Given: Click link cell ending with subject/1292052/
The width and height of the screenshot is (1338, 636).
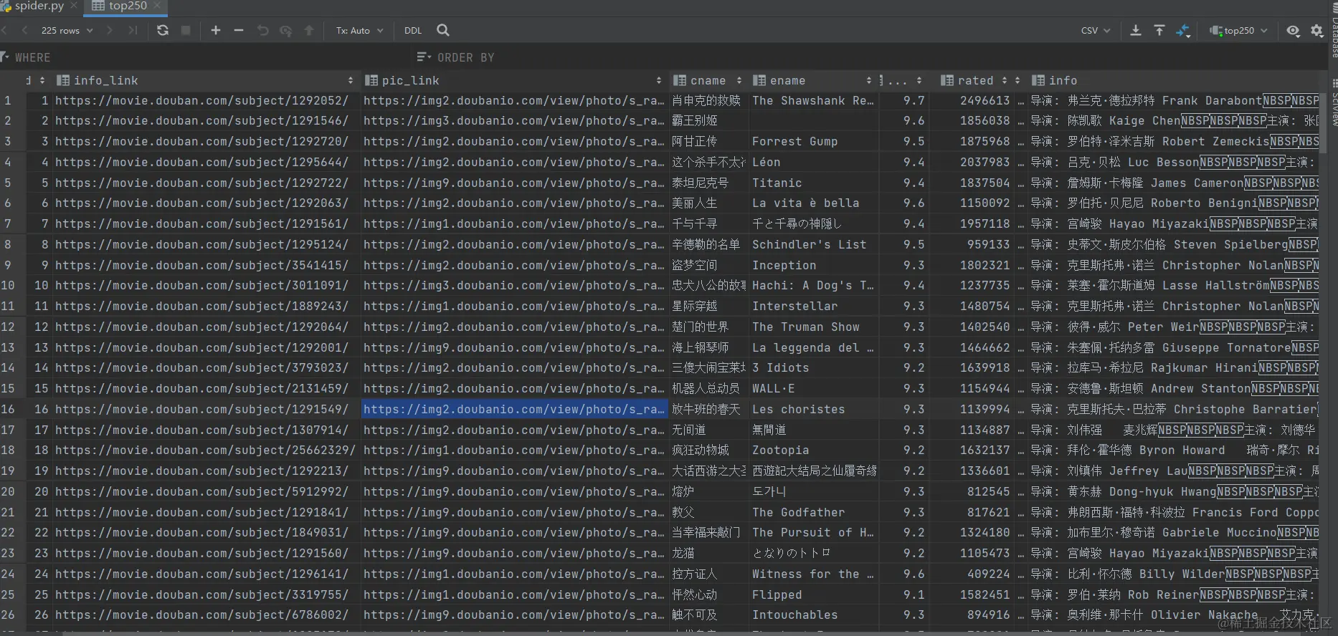Looking at the screenshot, I should click(206, 100).
